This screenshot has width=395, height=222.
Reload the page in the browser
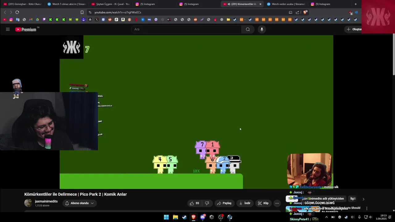(17, 12)
